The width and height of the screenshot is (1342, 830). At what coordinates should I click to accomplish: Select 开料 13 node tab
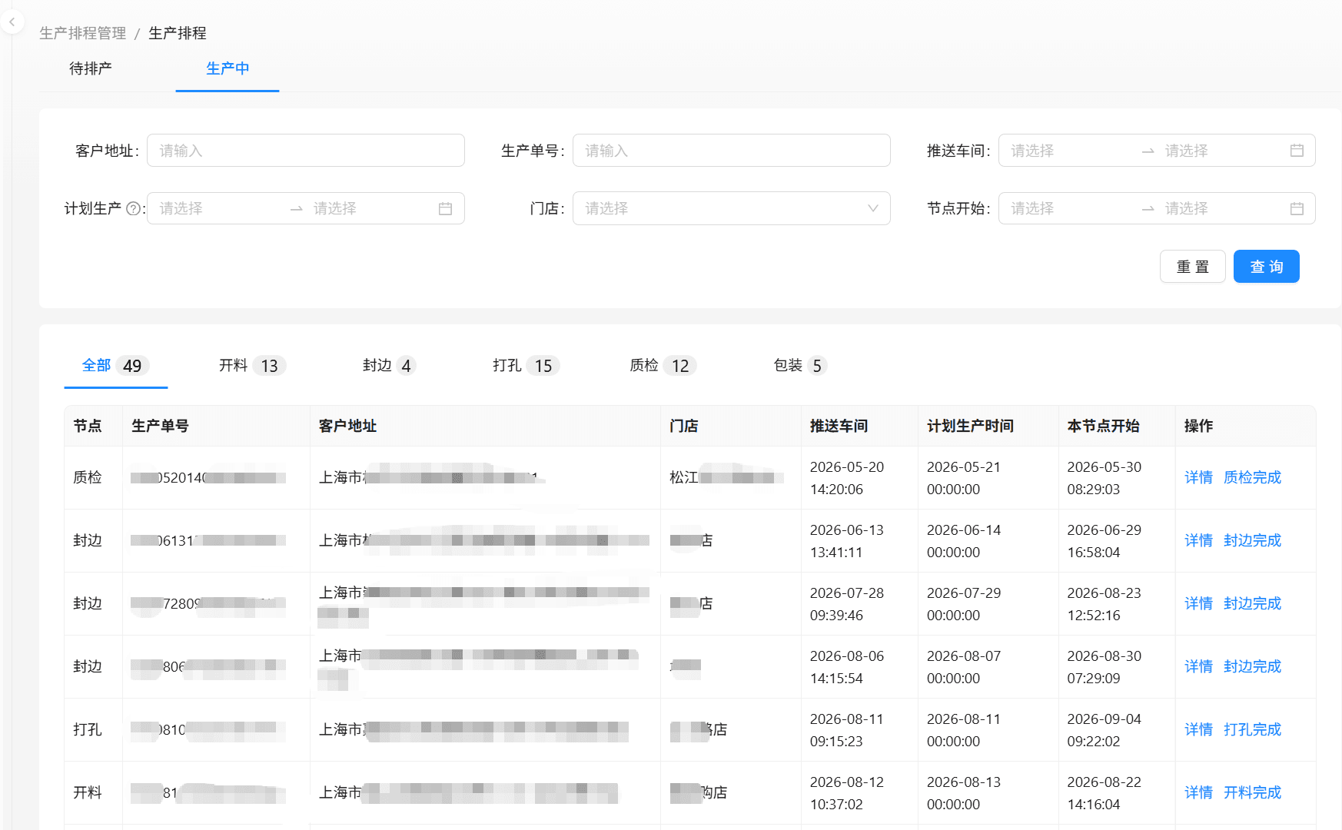click(x=252, y=366)
